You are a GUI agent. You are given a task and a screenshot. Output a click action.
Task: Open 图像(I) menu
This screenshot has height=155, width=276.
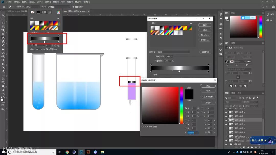point(25,2)
